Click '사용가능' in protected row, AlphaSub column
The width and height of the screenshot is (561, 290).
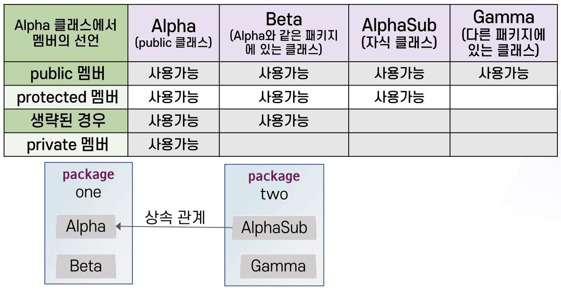click(x=399, y=97)
